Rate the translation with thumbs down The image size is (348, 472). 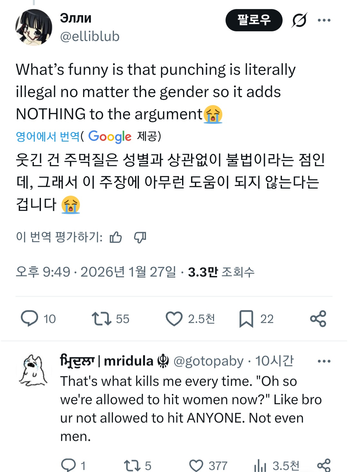[x=140, y=238]
